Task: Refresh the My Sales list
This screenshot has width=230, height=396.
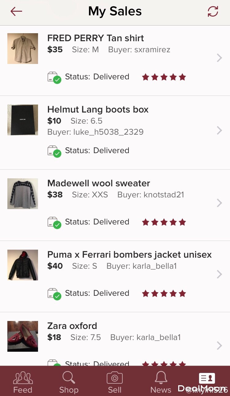Action: click(213, 12)
